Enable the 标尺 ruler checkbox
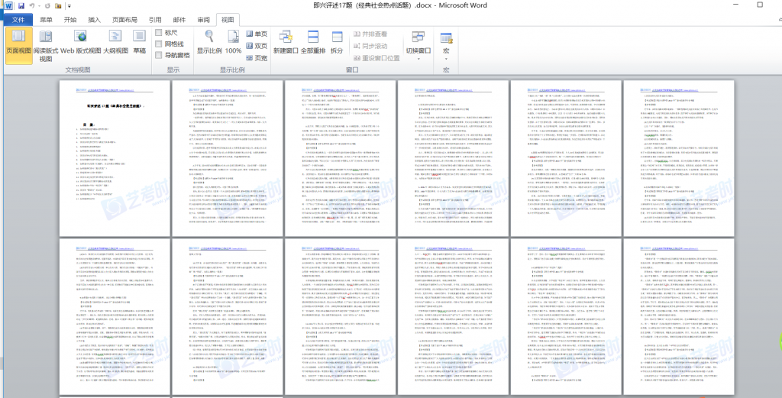 [x=159, y=33]
